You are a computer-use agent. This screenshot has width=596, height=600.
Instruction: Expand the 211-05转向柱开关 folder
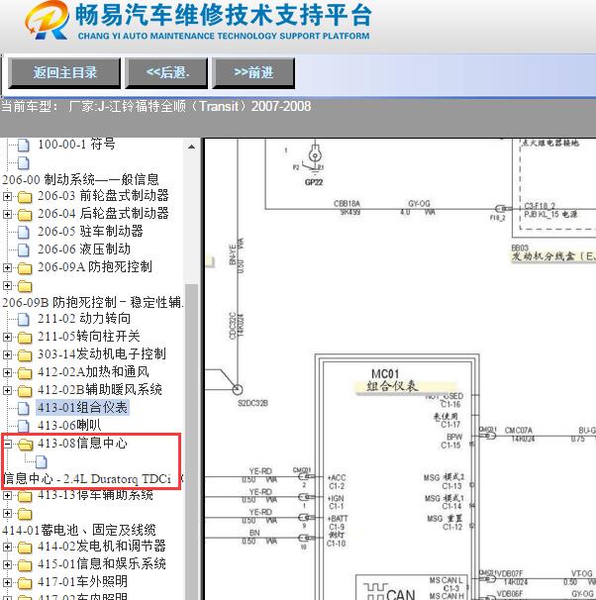(7, 337)
